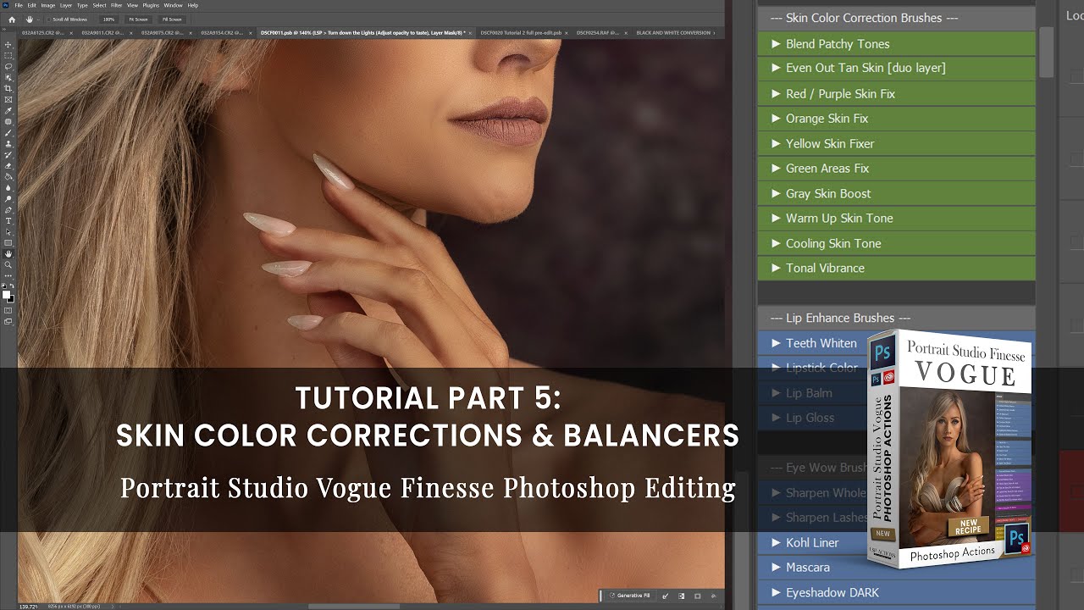Viewport: 1084px width, 610px height.
Task: Change the screen mode icon
Action: tap(8, 322)
